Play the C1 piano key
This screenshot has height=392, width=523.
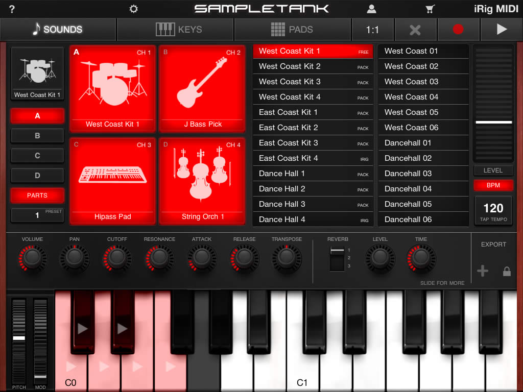click(302, 370)
